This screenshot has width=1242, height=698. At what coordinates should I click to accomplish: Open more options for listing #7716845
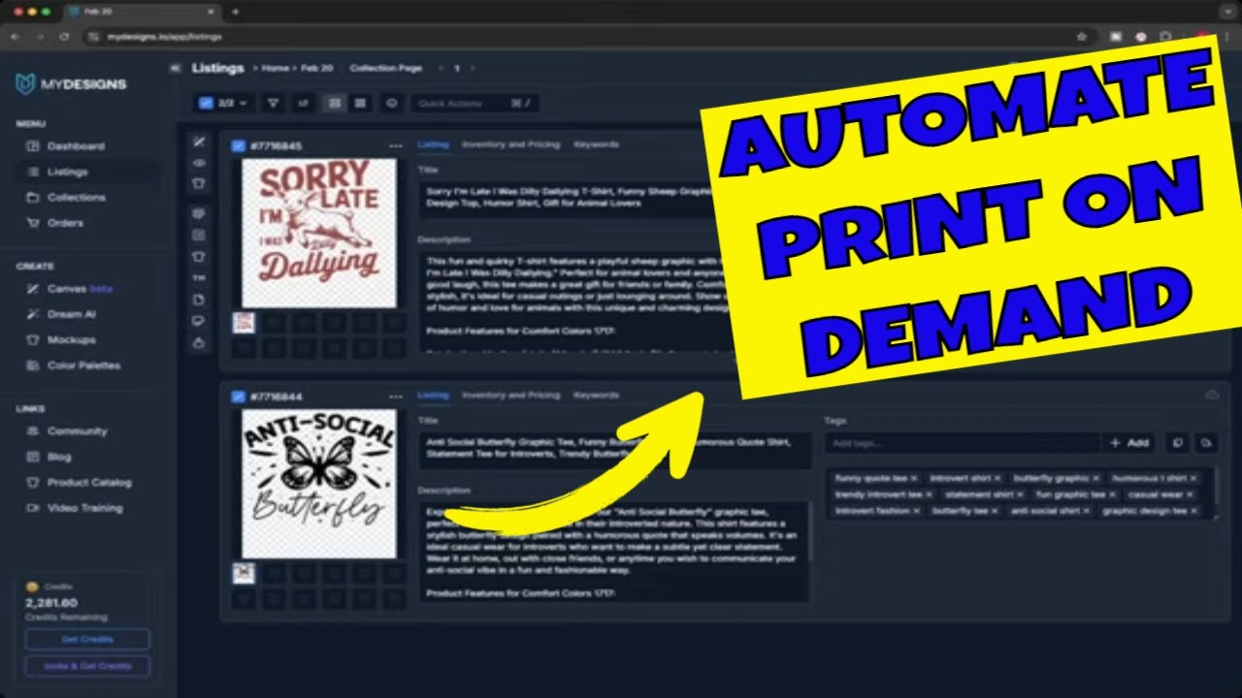395,145
